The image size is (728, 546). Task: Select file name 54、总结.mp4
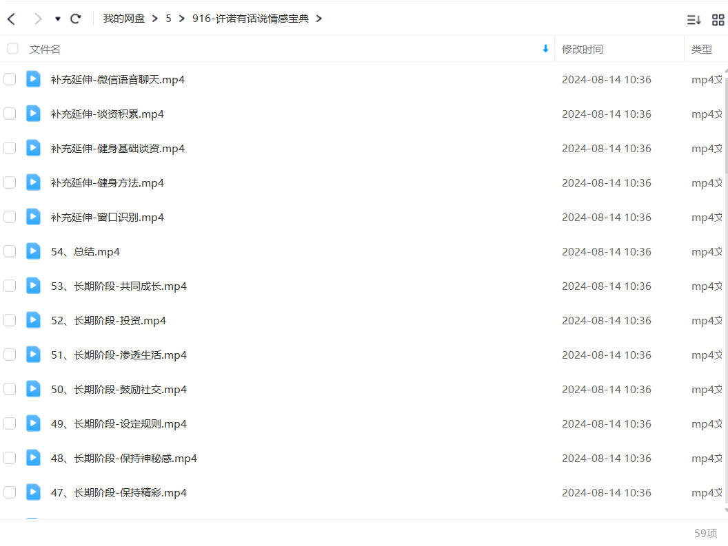(85, 252)
